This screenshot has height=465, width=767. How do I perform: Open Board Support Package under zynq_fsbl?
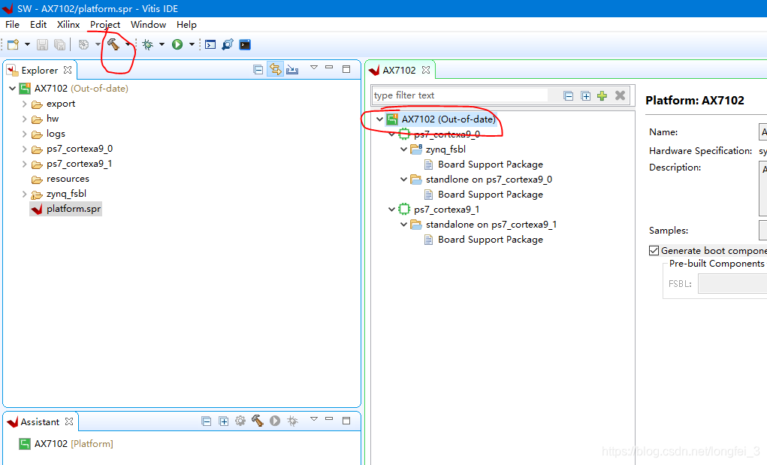click(x=490, y=165)
